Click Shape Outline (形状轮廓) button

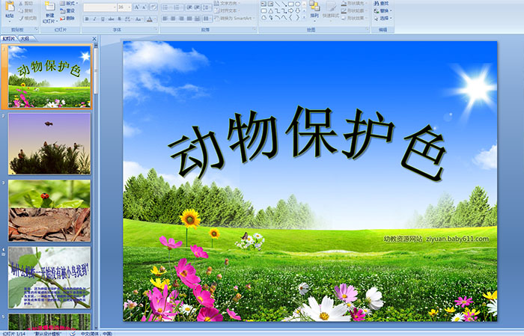[x=354, y=10]
